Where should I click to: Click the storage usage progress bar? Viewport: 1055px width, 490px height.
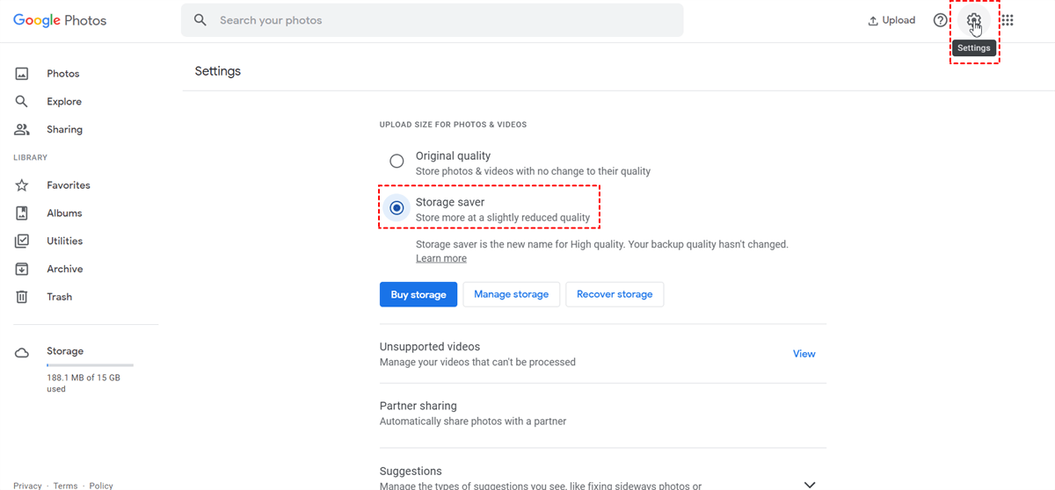[90, 364]
